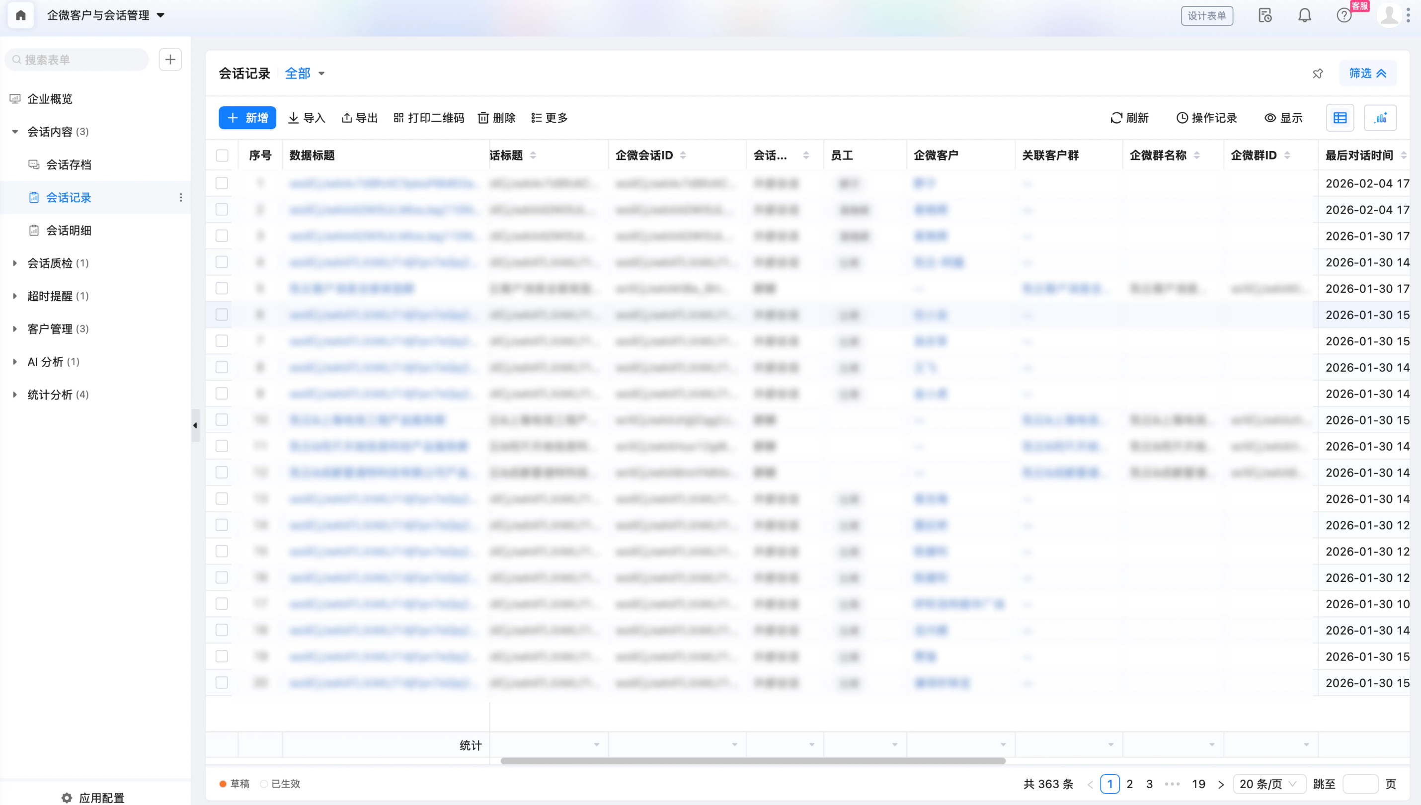Open the three-dot menu beside 会话记录
The height and width of the screenshot is (805, 1421).
tap(181, 197)
